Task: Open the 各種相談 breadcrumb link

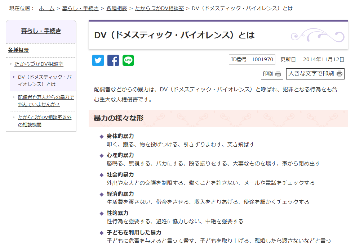Action: click(117, 8)
